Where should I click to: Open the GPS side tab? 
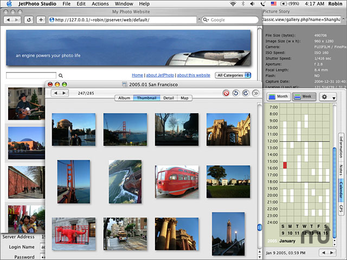click(x=341, y=209)
